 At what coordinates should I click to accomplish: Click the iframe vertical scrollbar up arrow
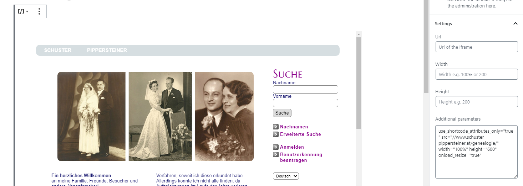(x=359, y=34)
